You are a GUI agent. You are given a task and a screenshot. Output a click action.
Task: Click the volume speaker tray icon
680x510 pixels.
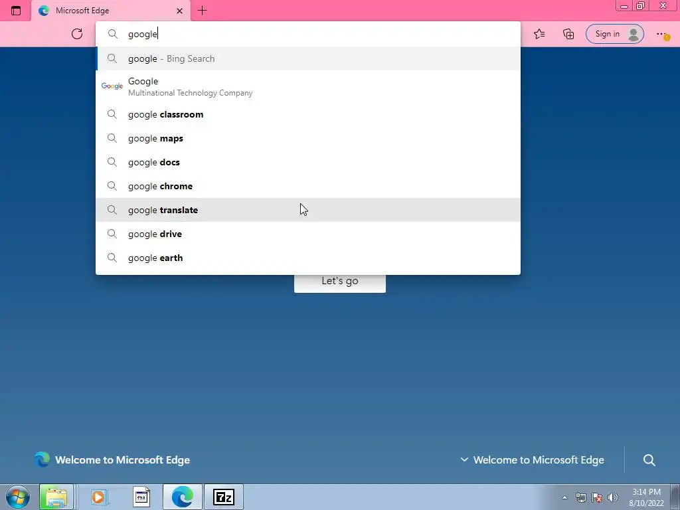pos(613,497)
